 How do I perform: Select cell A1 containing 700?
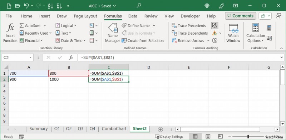tap(29, 73)
